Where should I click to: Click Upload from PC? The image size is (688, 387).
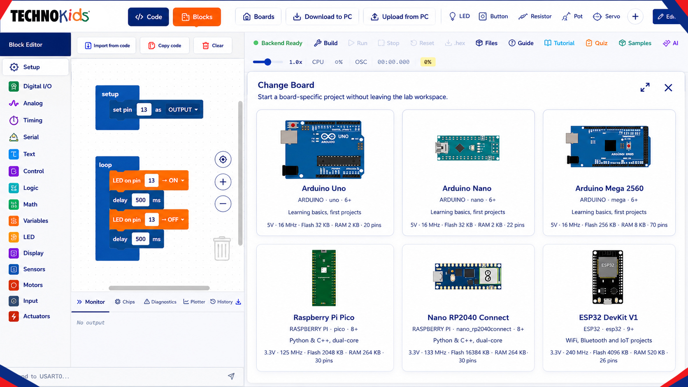point(400,17)
